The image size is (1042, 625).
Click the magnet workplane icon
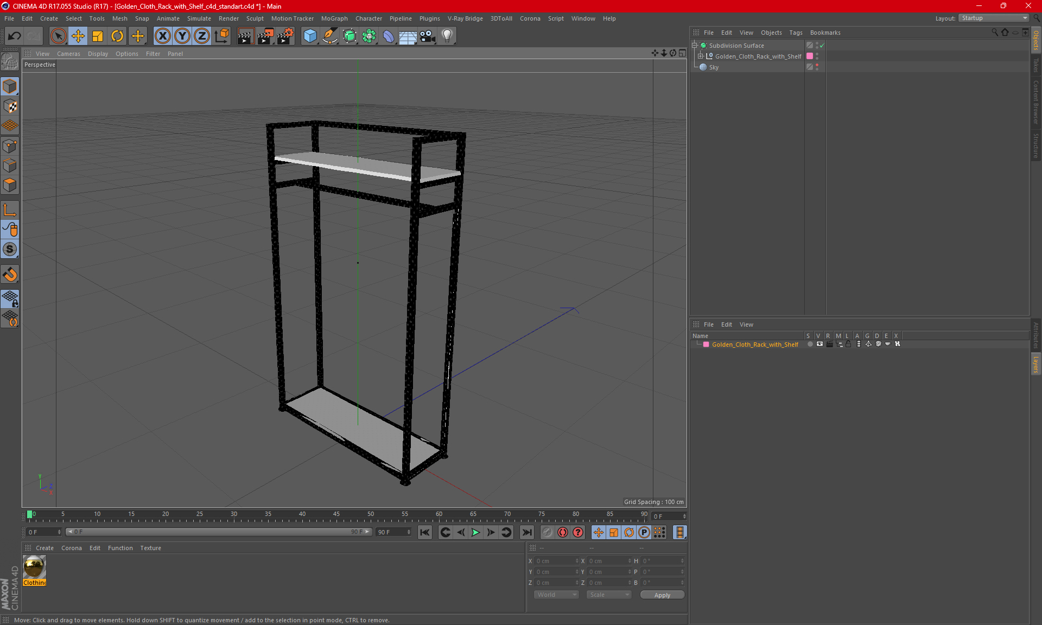[10, 274]
